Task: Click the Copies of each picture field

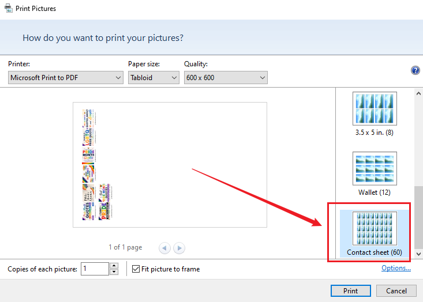Action: tap(95, 269)
